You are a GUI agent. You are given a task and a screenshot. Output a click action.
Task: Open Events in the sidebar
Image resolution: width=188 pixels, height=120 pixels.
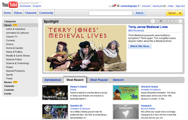[x=8, y=94]
